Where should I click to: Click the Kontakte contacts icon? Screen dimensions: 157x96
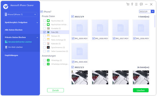point(48,28)
